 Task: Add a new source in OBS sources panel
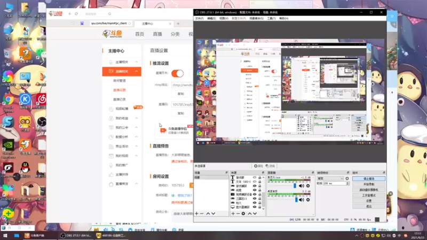tap(233, 214)
